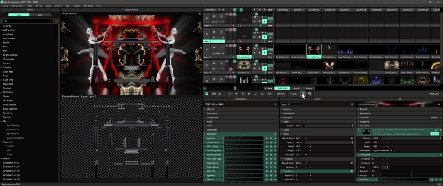
Task: Toggle Bypass B on Layer 3
Action: pyautogui.click(x=214, y=63)
